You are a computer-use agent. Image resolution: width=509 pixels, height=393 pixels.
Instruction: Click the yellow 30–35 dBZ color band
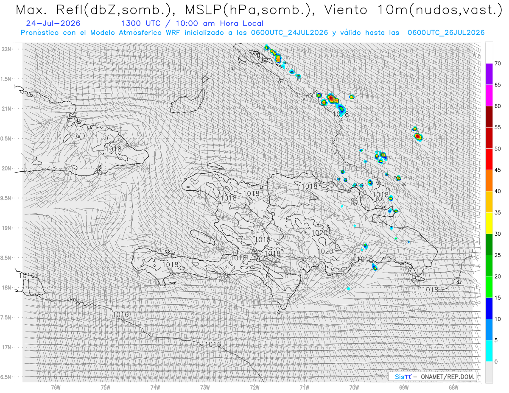click(489, 223)
